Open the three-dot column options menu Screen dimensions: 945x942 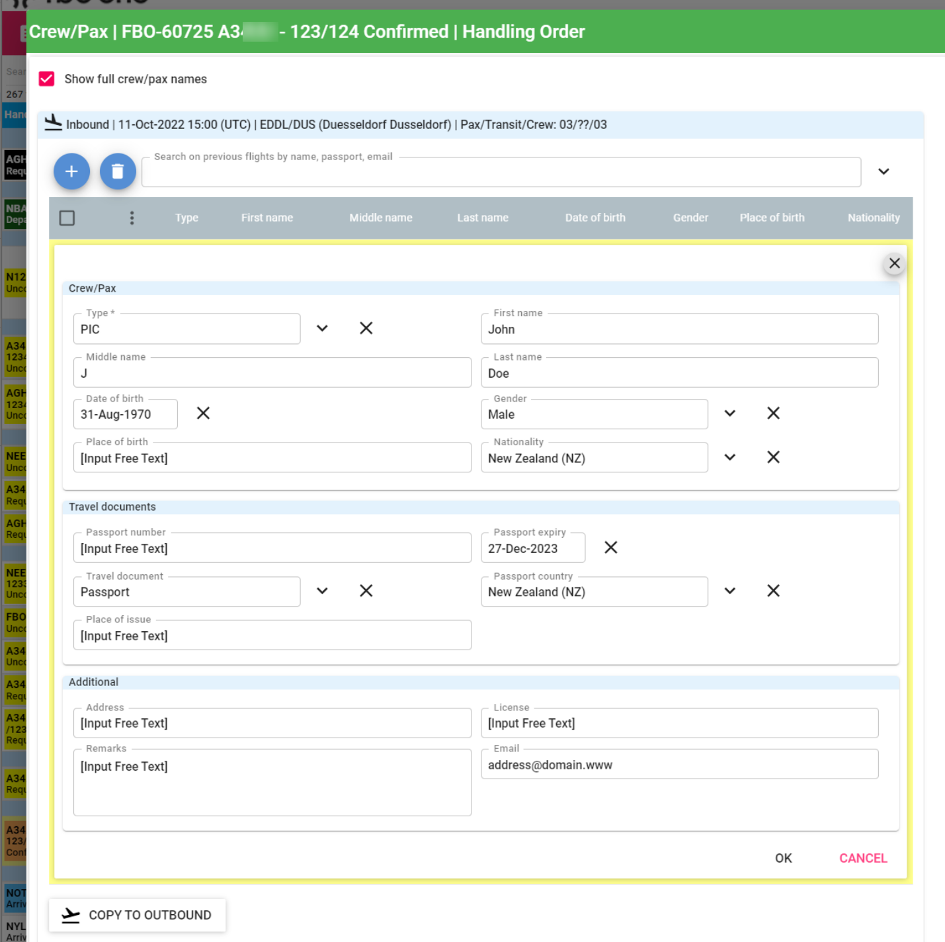point(132,218)
